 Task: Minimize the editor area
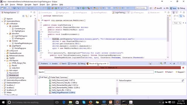[165, 12]
